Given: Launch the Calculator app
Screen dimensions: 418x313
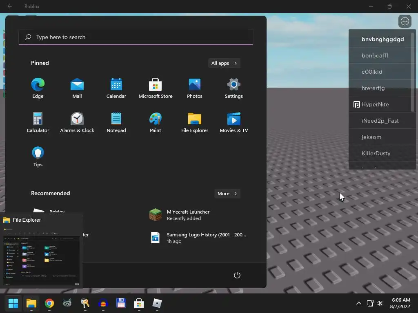Looking at the screenshot, I should pos(38,122).
